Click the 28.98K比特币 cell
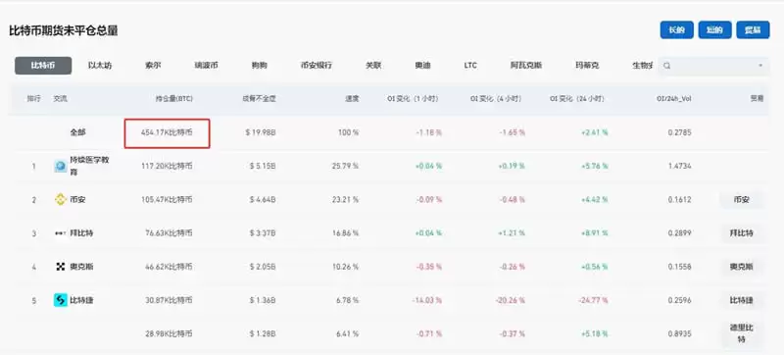Viewport: 784px width, 355px height. pyautogui.click(x=169, y=333)
